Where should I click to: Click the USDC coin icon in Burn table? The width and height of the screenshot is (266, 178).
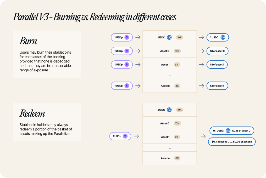tap(169, 37)
